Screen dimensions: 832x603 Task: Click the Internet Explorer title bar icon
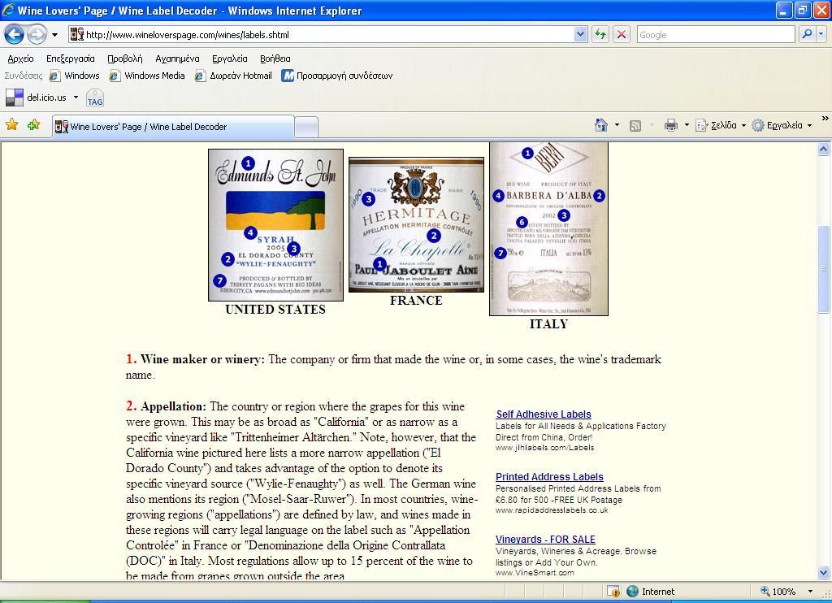8,10
